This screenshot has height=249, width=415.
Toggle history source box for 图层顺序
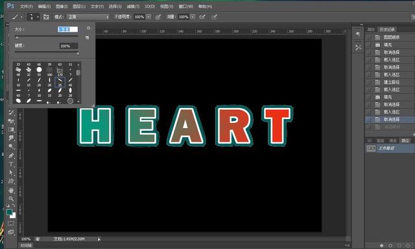click(369, 38)
